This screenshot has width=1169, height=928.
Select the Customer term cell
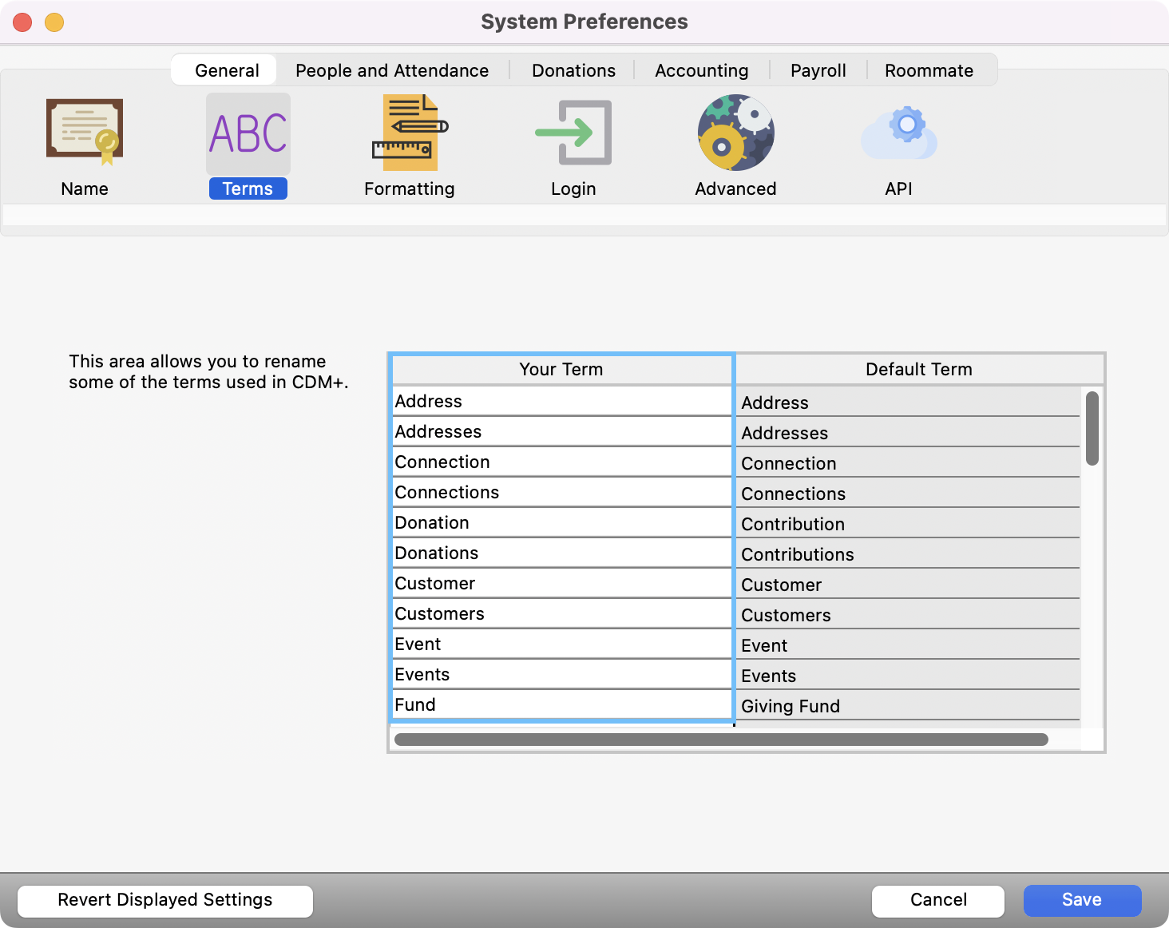click(x=561, y=584)
